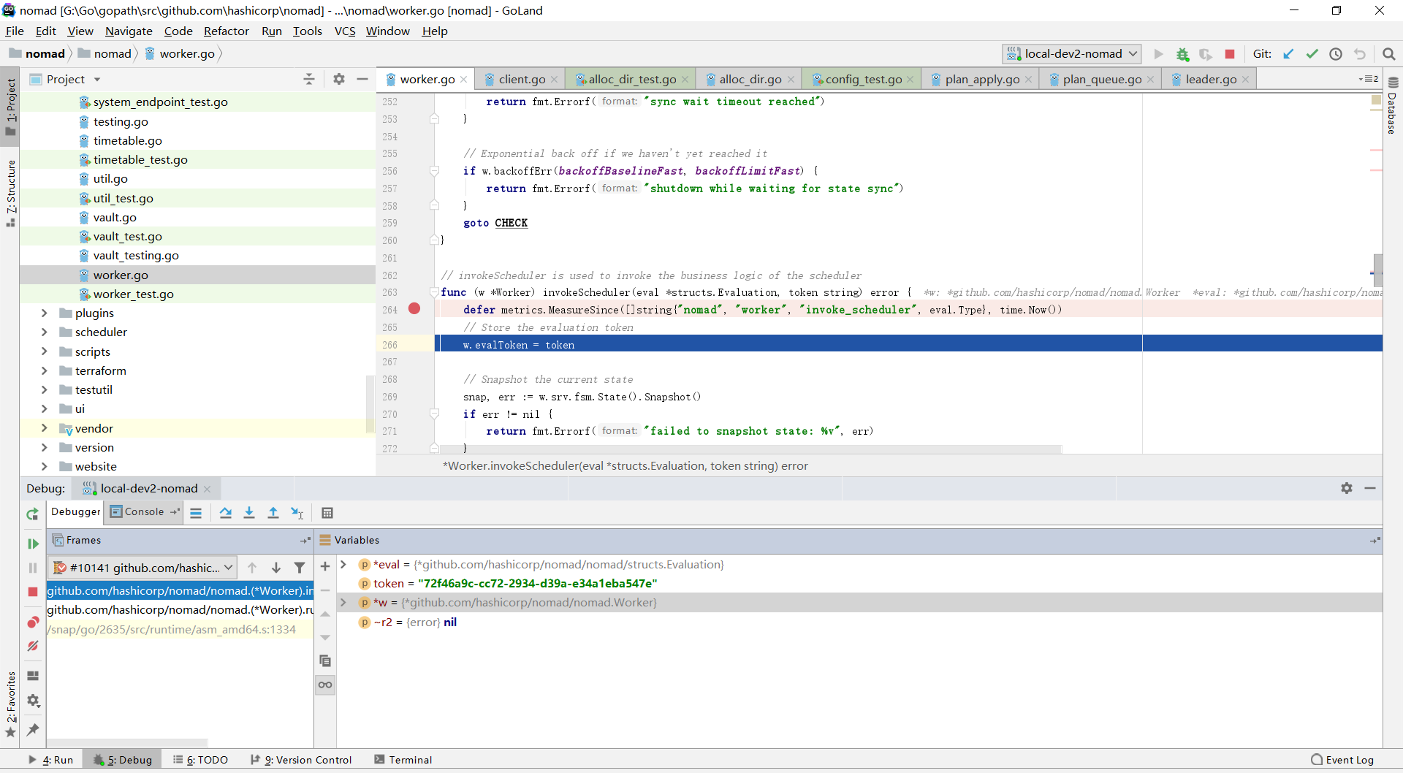
Task: Click the Debug bug icon in top toolbar
Action: pyautogui.click(x=1182, y=54)
